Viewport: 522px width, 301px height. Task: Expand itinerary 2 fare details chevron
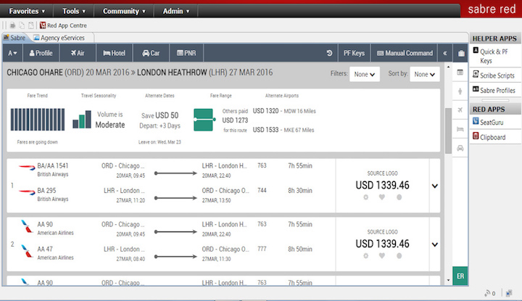(435, 244)
